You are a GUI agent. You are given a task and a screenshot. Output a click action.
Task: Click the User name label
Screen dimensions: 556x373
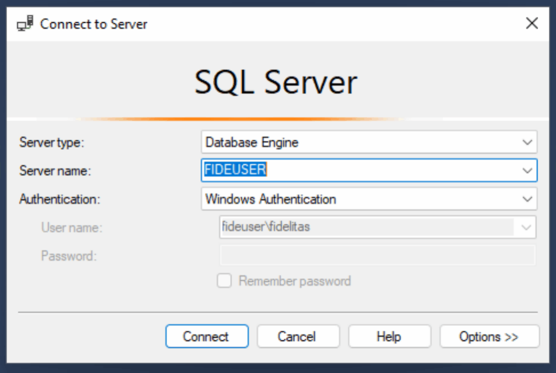(x=72, y=227)
